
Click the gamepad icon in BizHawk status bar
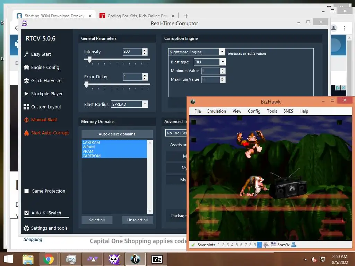(266, 245)
